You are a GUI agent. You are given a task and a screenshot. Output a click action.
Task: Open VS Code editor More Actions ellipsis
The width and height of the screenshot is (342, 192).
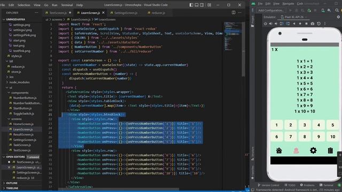[240, 13]
